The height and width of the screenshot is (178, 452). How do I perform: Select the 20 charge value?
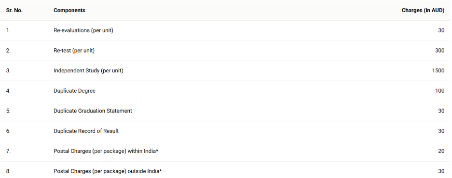(441, 151)
